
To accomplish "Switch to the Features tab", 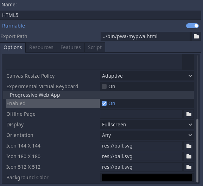I will coord(71,47).
